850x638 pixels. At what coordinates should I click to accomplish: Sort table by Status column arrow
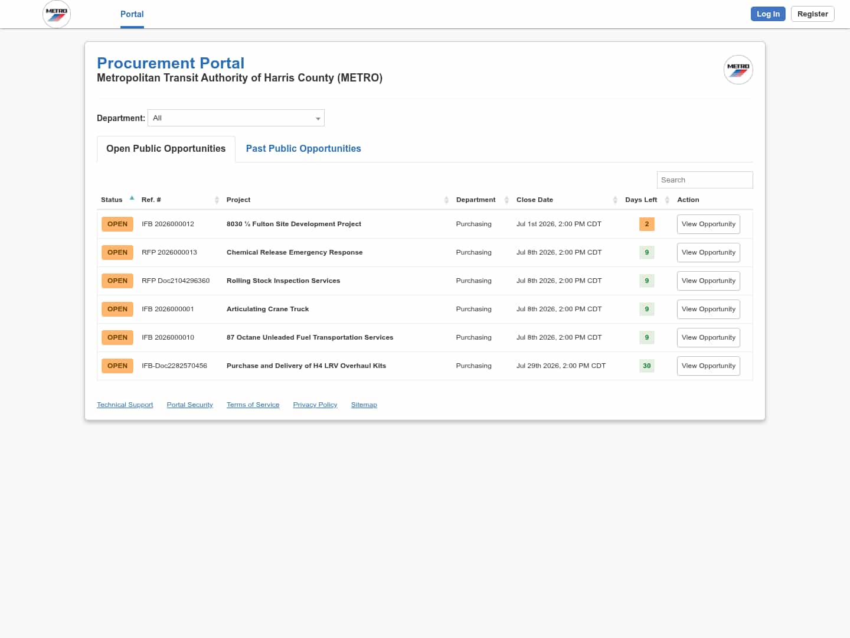132,198
